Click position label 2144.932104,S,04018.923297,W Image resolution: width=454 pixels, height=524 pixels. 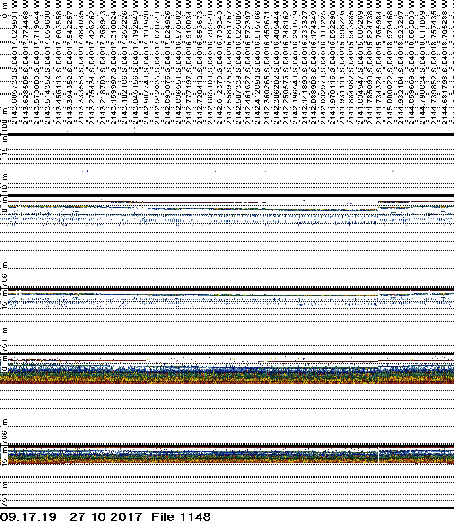(401, 62)
